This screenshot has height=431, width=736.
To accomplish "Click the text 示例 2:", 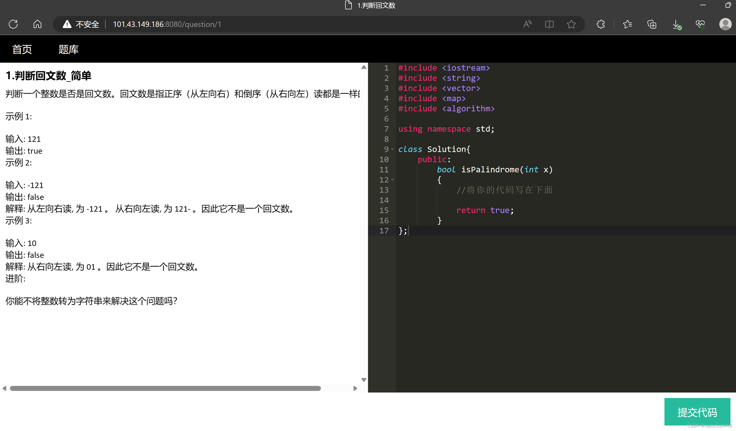I will point(19,162).
